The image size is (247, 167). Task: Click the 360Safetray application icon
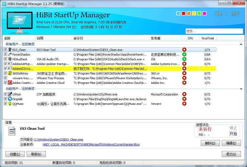click(10, 73)
